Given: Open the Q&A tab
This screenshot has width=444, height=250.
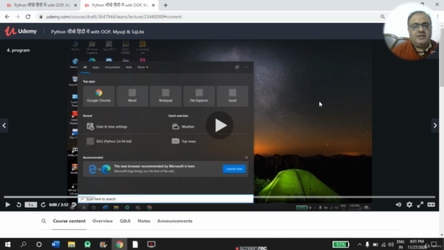Looking at the screenshot, I should pos(125,221).
